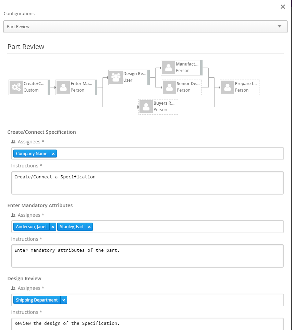
Task: Remove the Shipping Department assignee tag
Action: (x=63, y=300)
